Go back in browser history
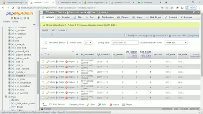Image resolution: width=203 pixels, height=114 pixels. (x=3, y=8)
